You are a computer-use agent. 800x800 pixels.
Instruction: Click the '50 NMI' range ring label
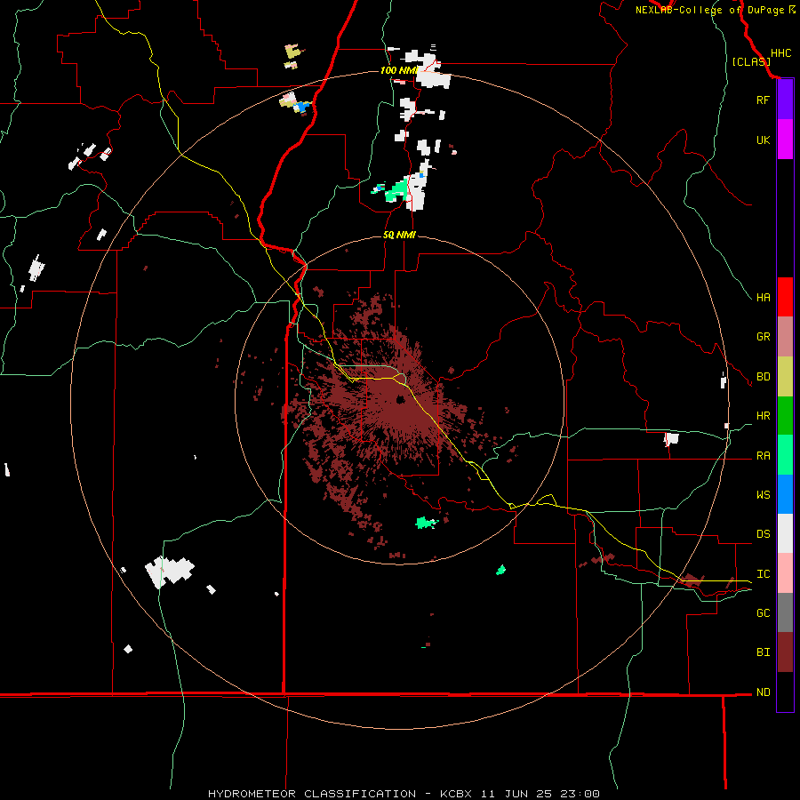point(399,236)
